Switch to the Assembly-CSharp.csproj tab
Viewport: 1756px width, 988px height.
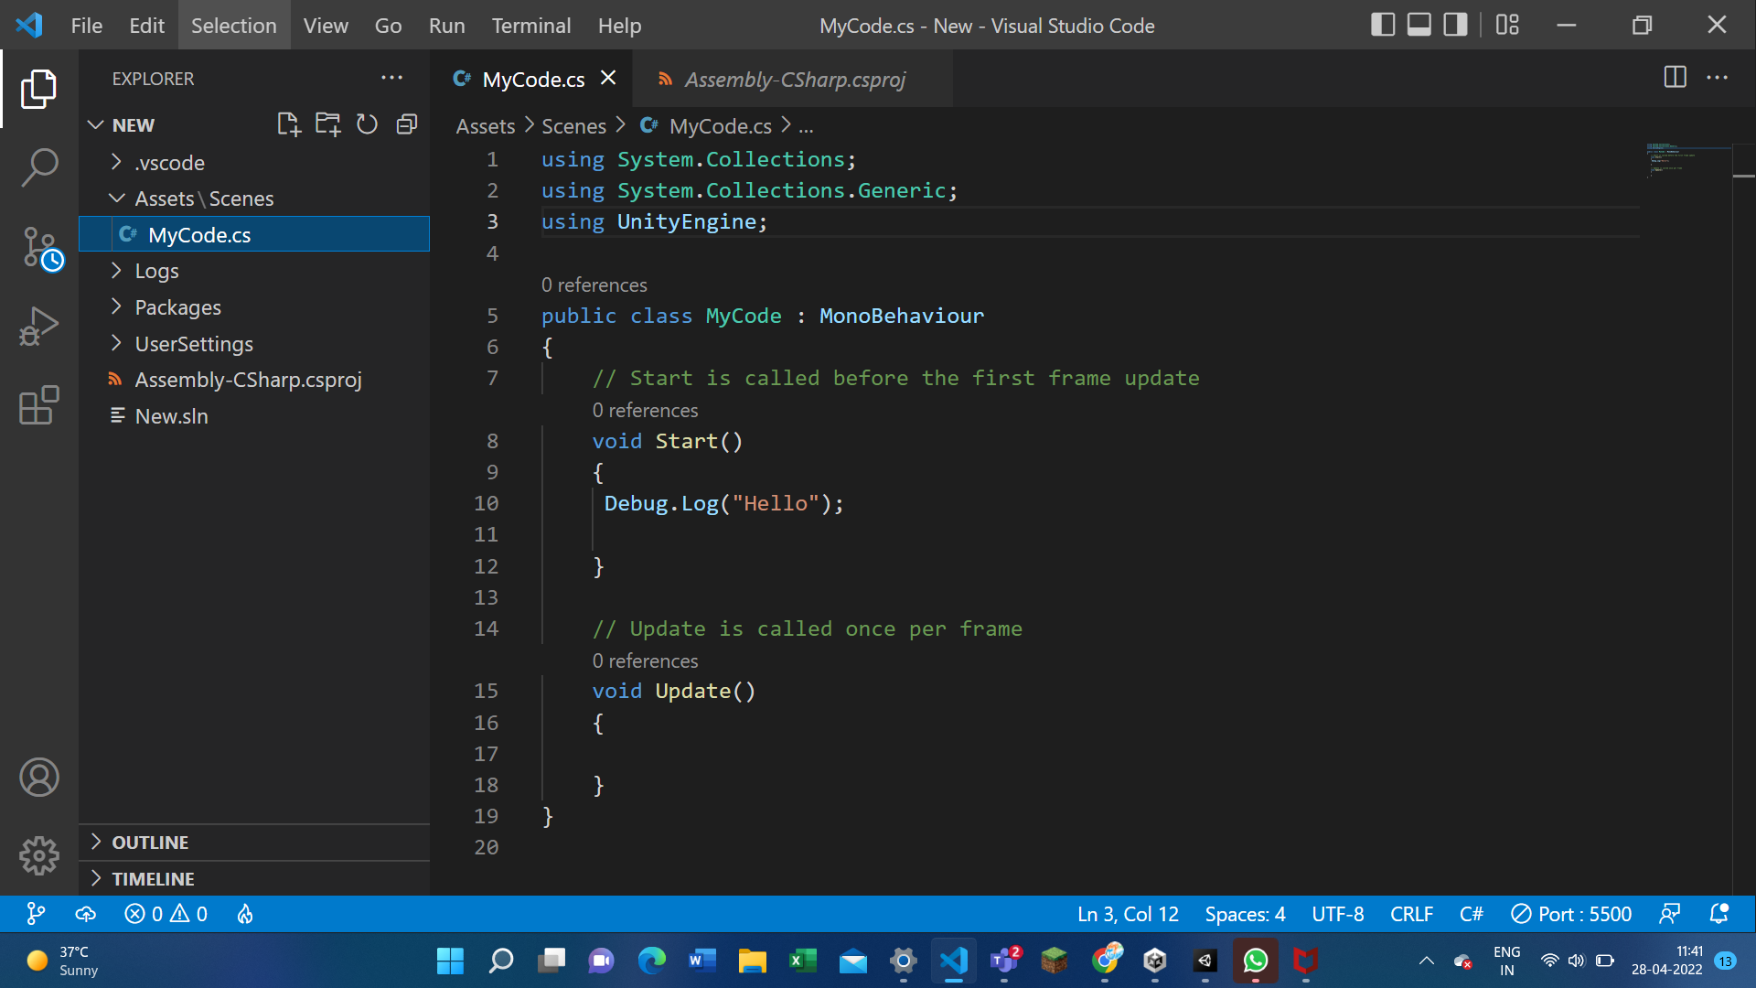coord(795,79)
